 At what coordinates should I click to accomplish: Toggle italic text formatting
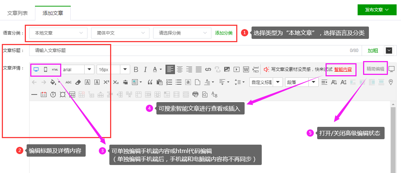pos(145,69)
